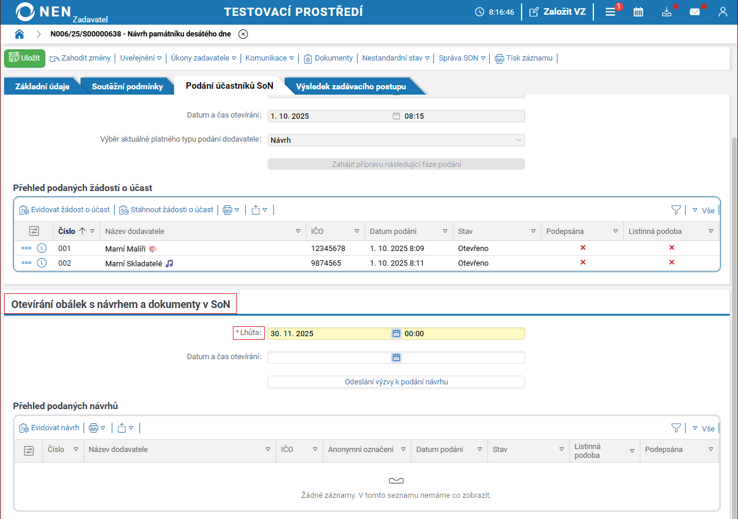738x519 pixels.
Task: Open column settings in návrhů table
Action: click(x=28, y=450)
